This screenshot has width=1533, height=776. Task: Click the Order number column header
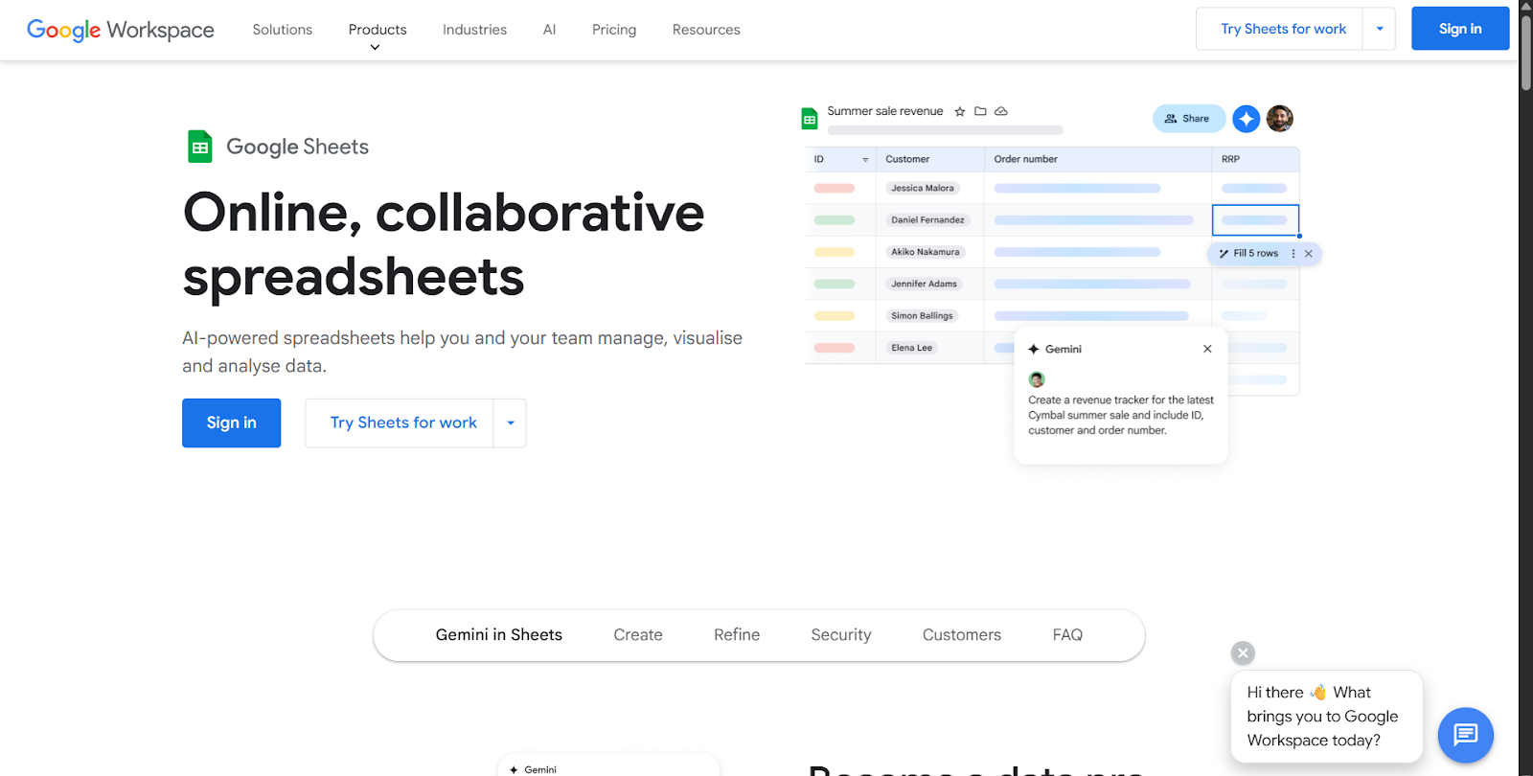(x=1098, y=159)
